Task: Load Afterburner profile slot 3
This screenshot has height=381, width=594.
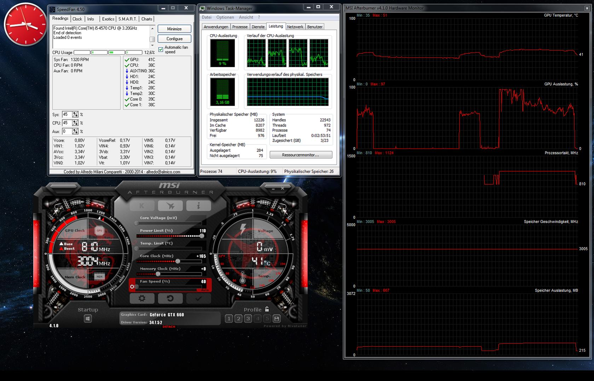Action: click(248, 319)
